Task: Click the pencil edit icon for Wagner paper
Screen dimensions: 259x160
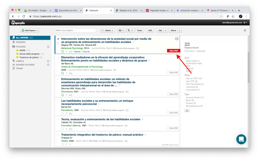Action: 67,52
